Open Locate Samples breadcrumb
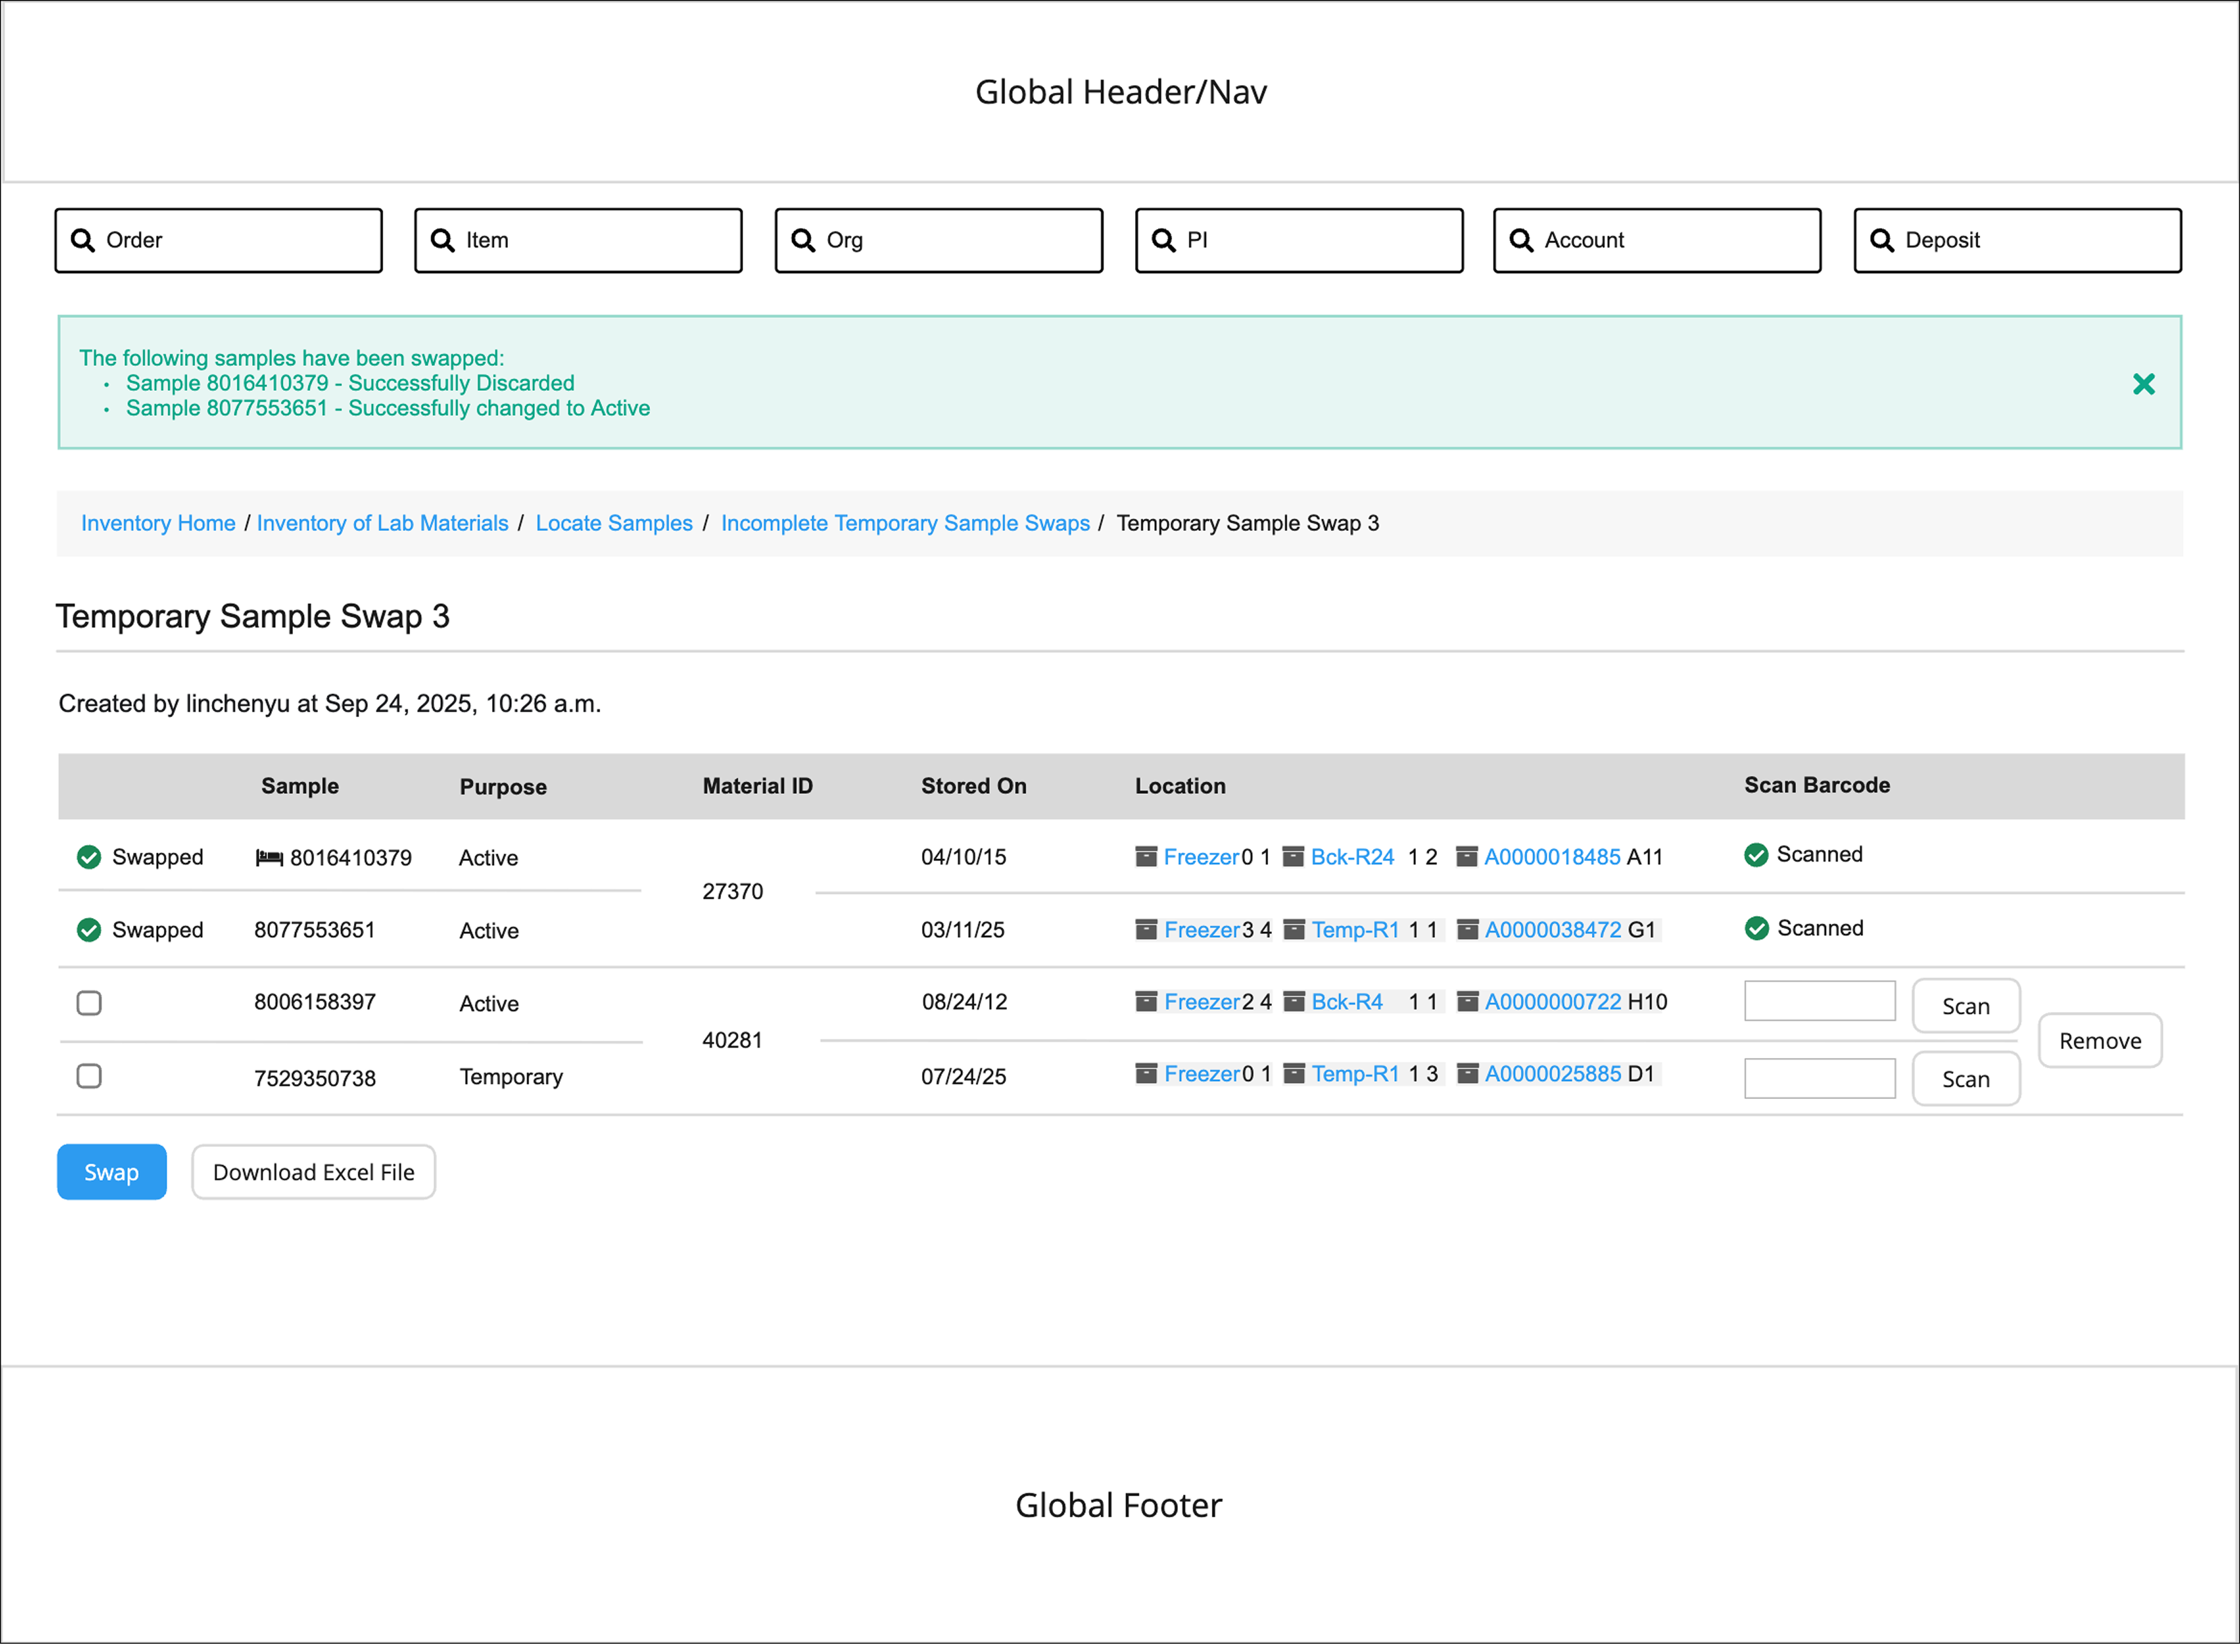The width and height of the screenshot is (2240, 1644). pos(613,523)
